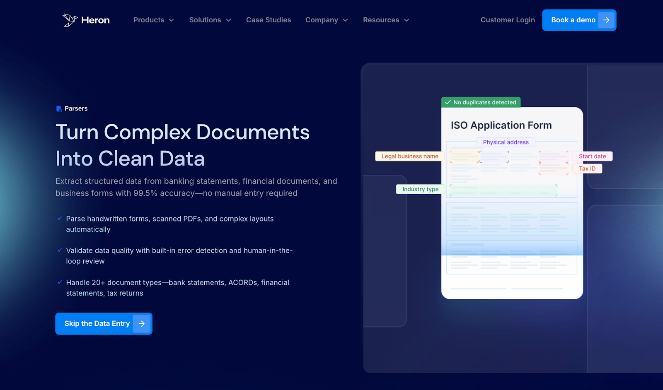Open Customer Login link
This screenshot has width=663, height=390.
point(508,20)
